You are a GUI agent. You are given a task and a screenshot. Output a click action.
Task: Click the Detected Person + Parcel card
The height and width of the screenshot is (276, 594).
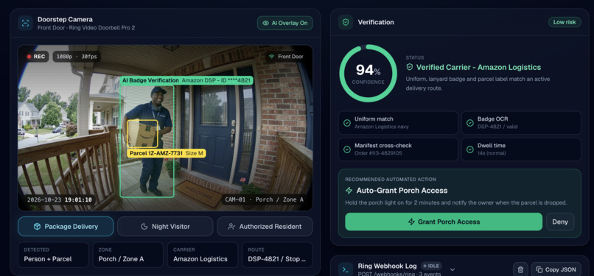point(53,255)
